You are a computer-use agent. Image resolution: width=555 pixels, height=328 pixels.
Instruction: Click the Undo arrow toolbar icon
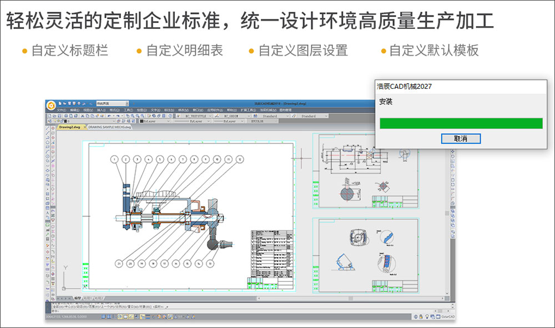[x=109, y=115]
